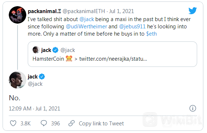The width and height of the screenshot is (207, 133).
Task: Click verified badge in the quoted tweet
Action: click(x=55, y=50)
